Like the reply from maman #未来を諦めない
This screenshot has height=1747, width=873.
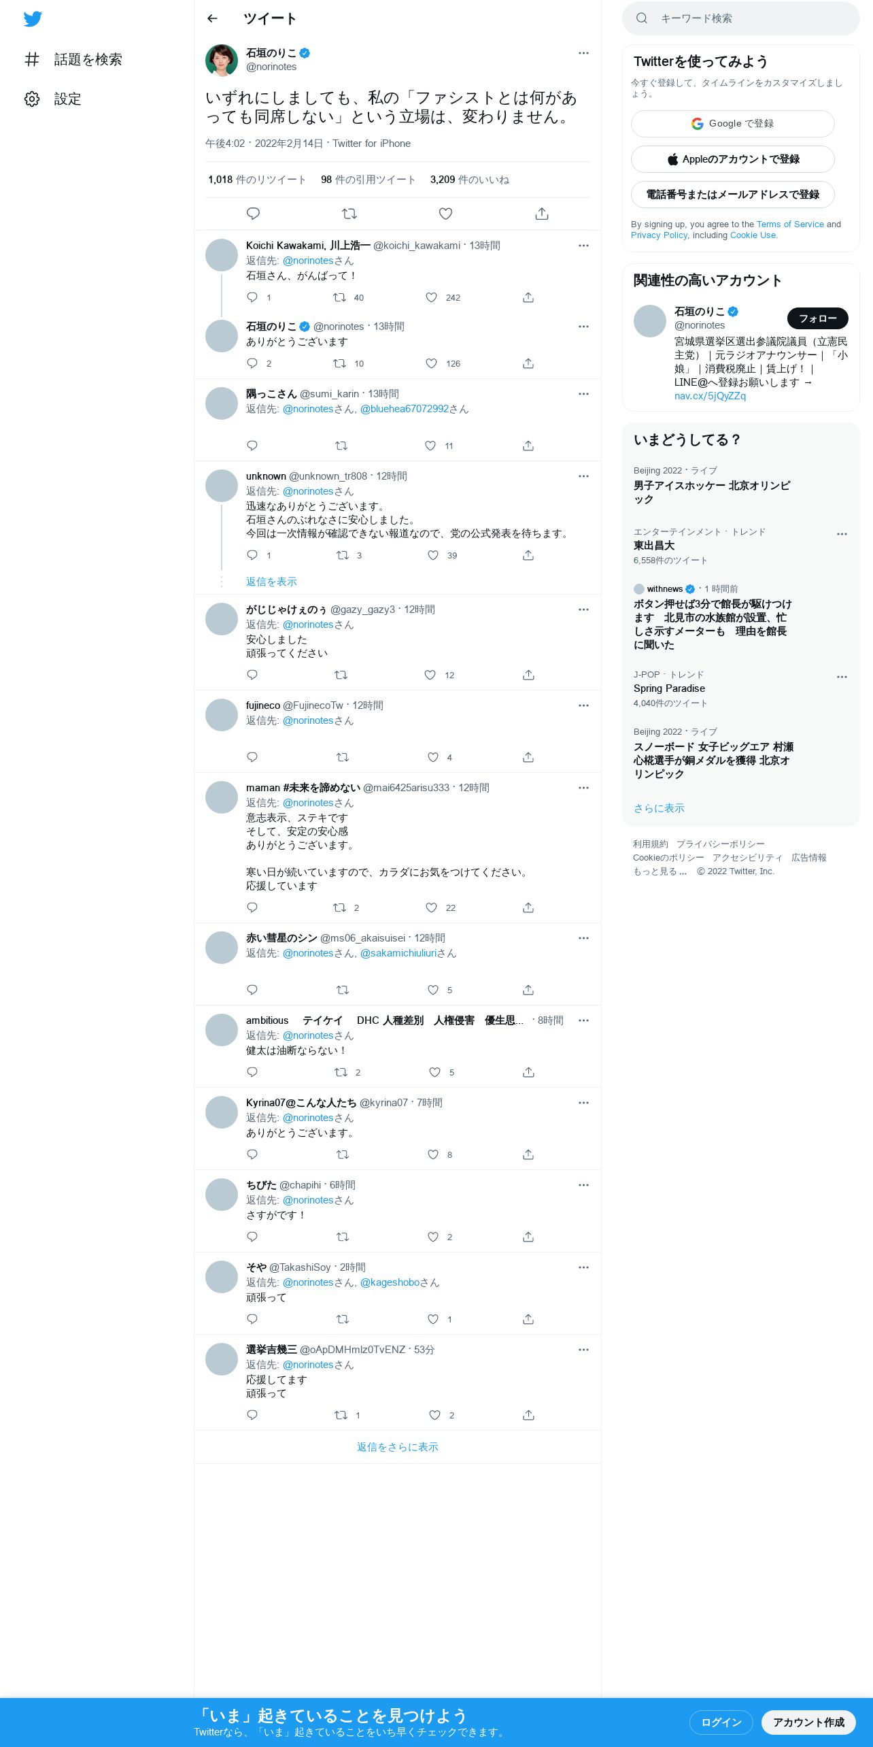click(x=431, y=908)
